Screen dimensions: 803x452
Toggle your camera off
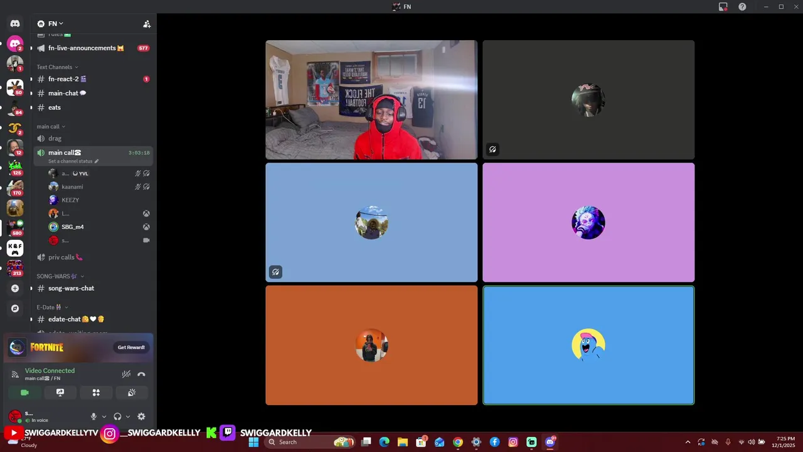click(x=24, y=392)
